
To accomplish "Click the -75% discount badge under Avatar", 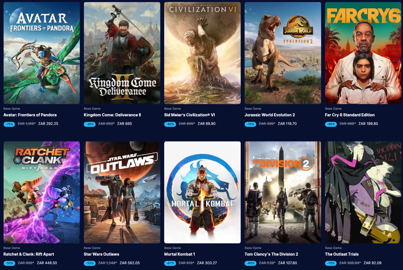I will [x=9, y=124].
